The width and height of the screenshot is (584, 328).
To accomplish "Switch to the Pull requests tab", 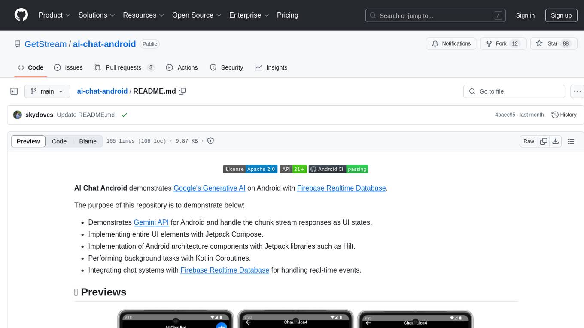I will tap(124, 67).
